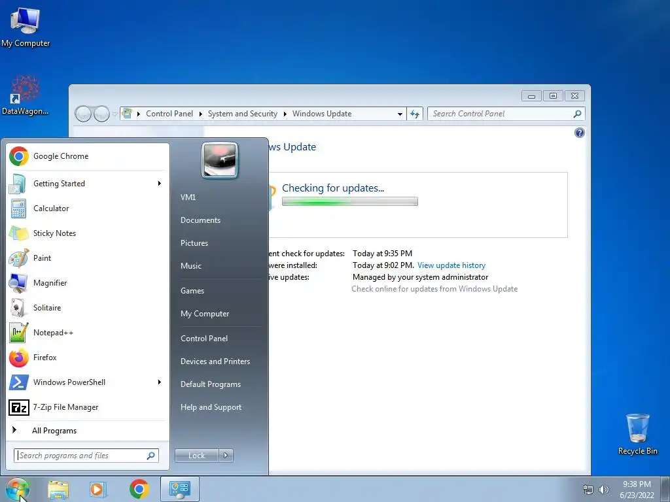Open Documents from Start menu
The height and width of the screenshot is (502, 670).
coord(200,220)
